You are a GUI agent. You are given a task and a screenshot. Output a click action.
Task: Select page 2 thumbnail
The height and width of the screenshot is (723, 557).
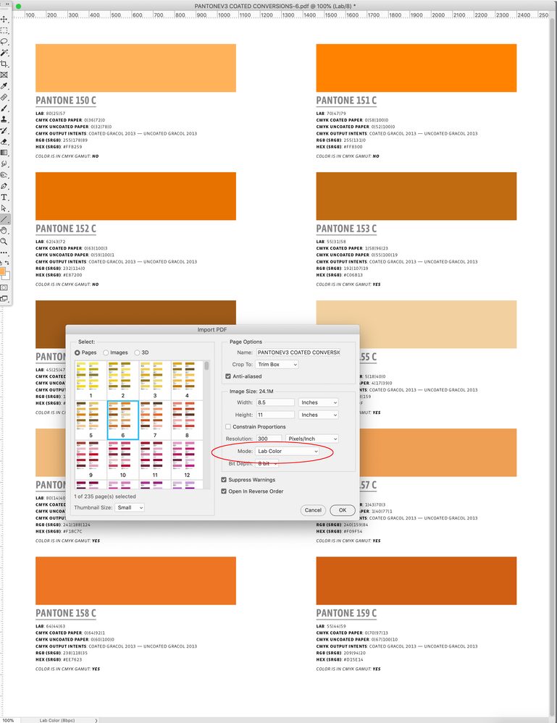(x=122, y=381)
